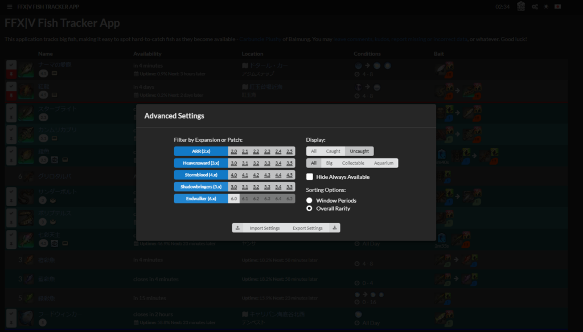Viewport: 583px width, 332px height.
Task: Toggle patch 4.5 filter
Action: pyautogui.click(x=289, y=175)
